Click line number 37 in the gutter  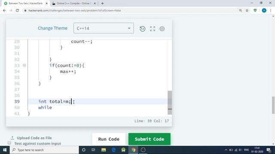pyautogui.click(x=17, y=89)
